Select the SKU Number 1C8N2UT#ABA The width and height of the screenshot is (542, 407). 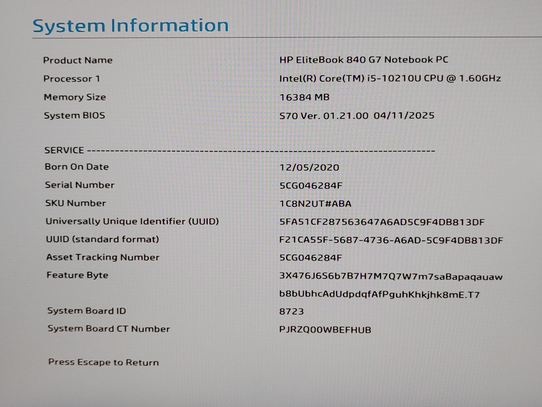(315, 203)
